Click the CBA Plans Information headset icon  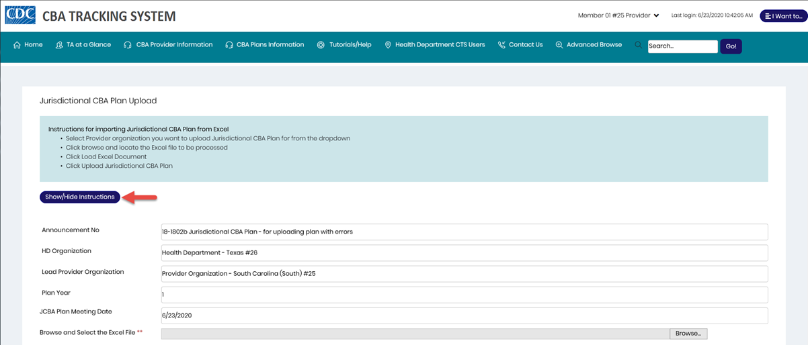(229, 45)
